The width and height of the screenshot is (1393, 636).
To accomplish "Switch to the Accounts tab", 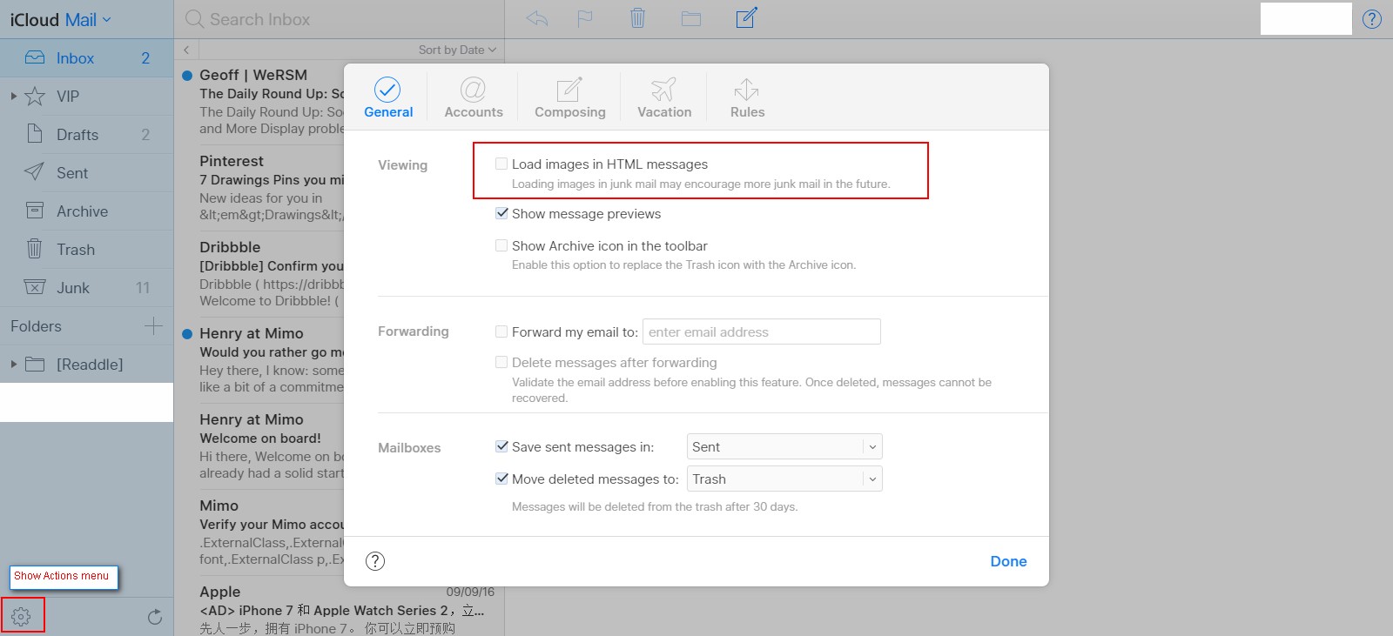I will tap(474, 97).
